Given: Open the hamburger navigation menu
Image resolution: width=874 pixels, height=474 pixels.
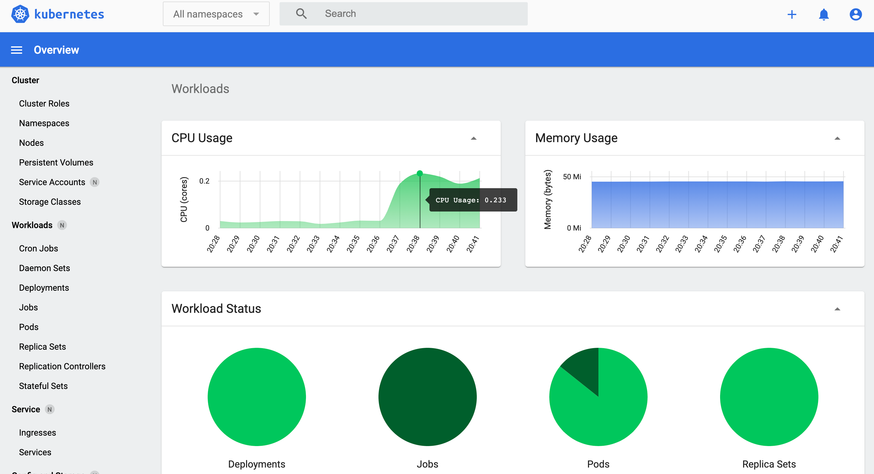Looking at the screenshot, I should pyautogui.click(x=17, y=50).
